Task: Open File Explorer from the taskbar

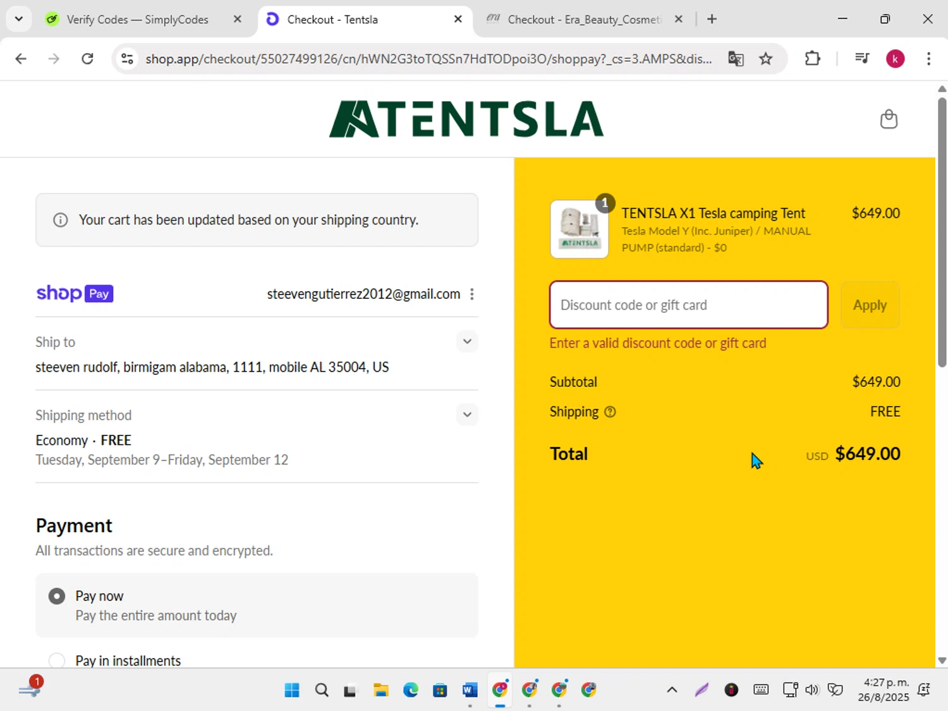Action: [x=380, y=690]
